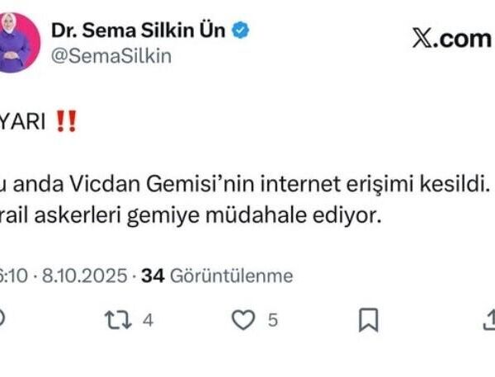The height and width of the screenshot is (377, 495).
Task: Click the blue verified badge
Action: tap(241, 31)
